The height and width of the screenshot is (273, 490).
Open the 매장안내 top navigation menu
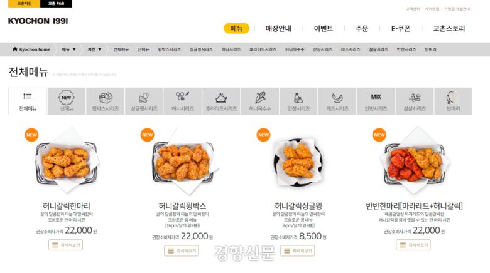[278, 28]
